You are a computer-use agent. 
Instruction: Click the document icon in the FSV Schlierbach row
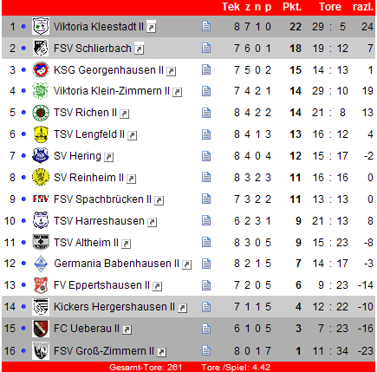click(x=206, y=48)
